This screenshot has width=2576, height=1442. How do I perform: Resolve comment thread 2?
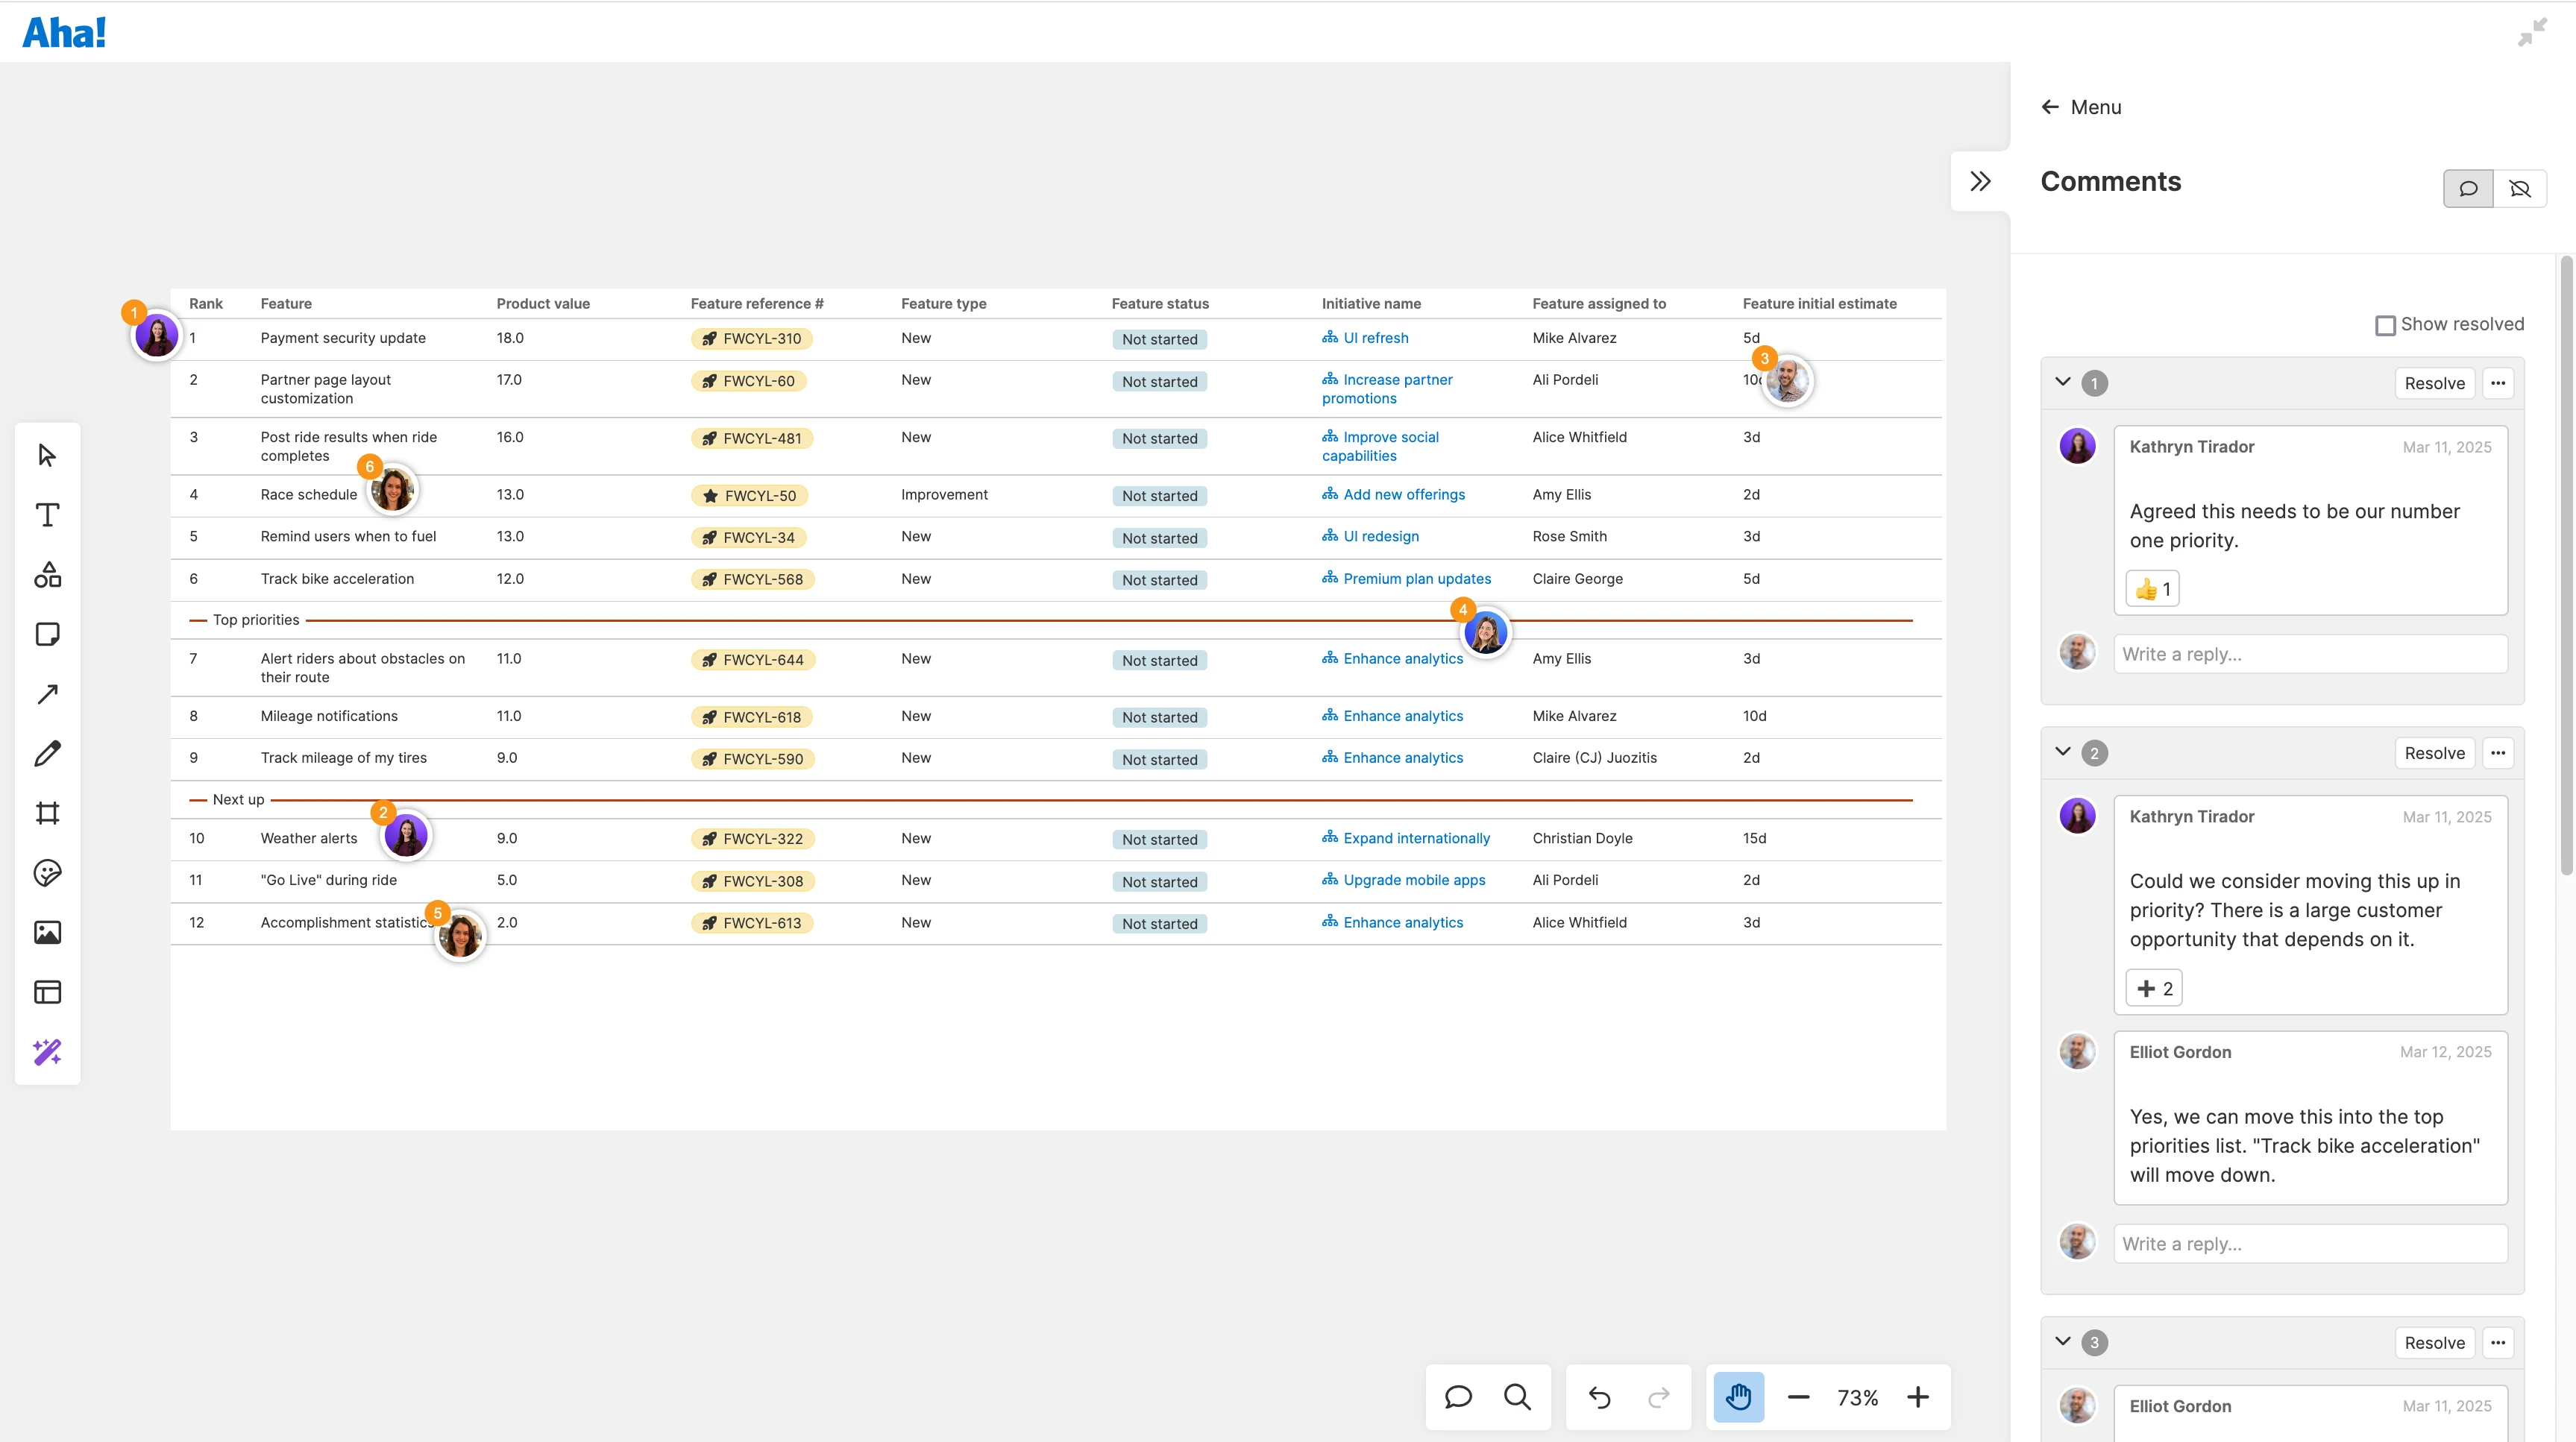(x=2434, y=753)
